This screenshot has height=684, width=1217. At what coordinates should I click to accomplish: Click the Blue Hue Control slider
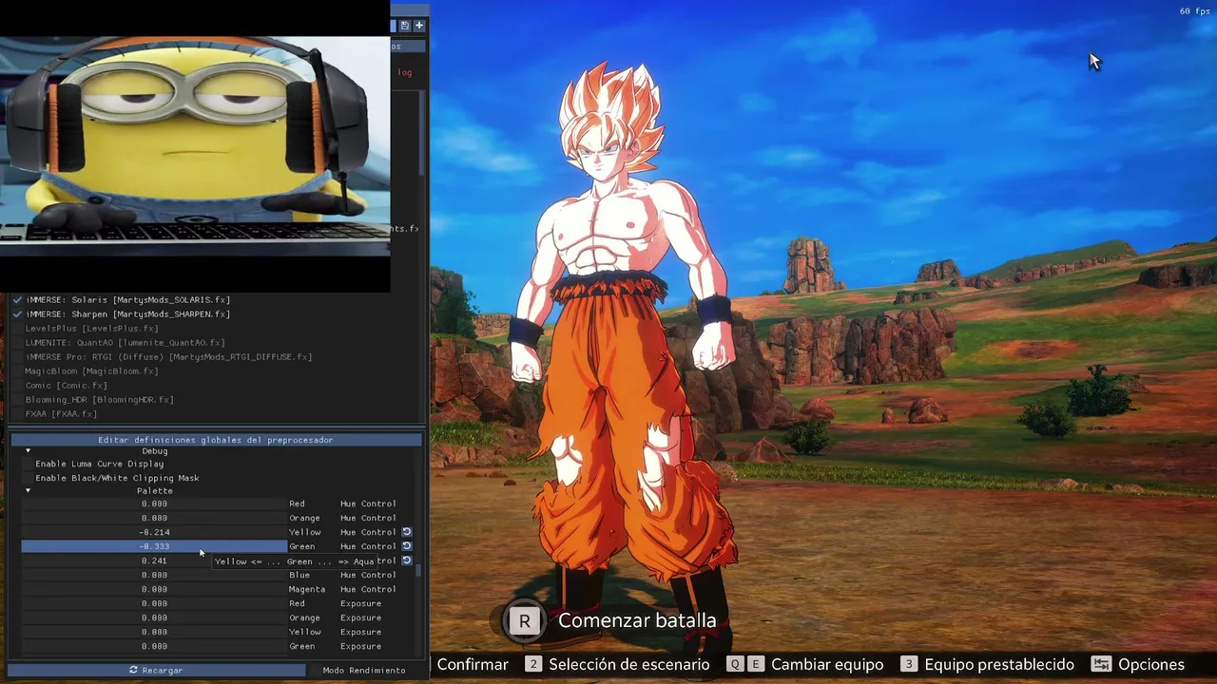pyautogui.click(x=154, y=575)
